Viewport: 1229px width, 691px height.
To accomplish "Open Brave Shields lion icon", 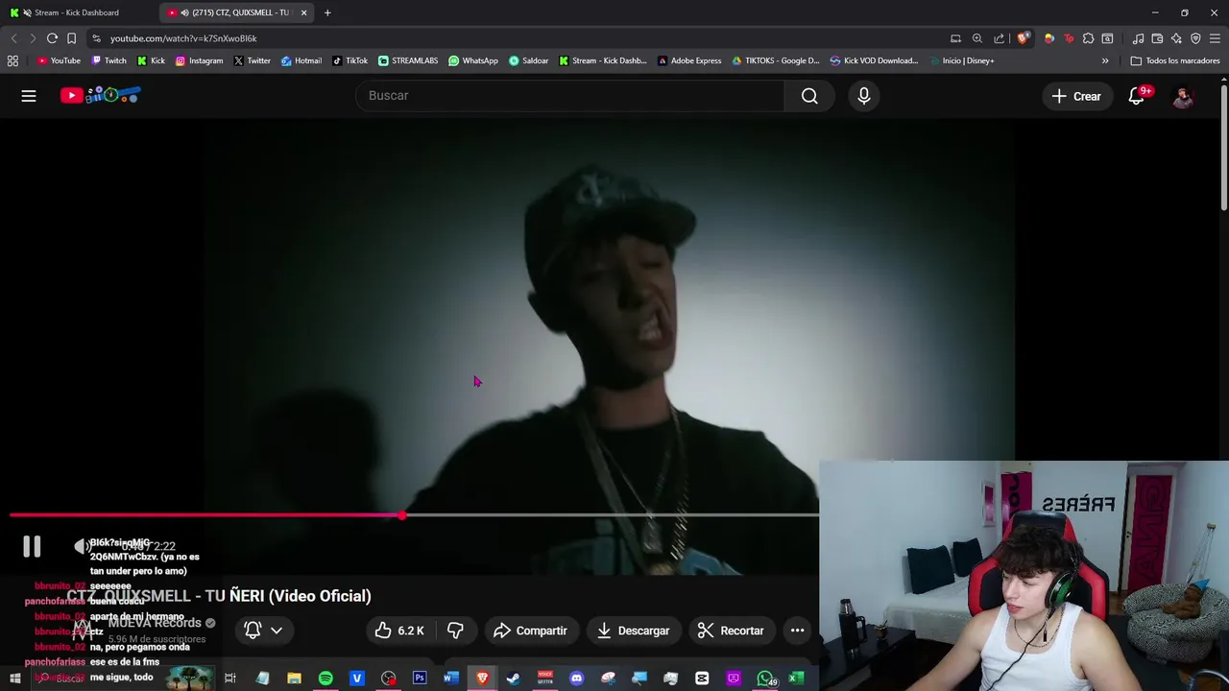I will click(x=1023, y=38).
